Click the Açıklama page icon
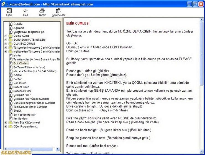 [11, 28]
